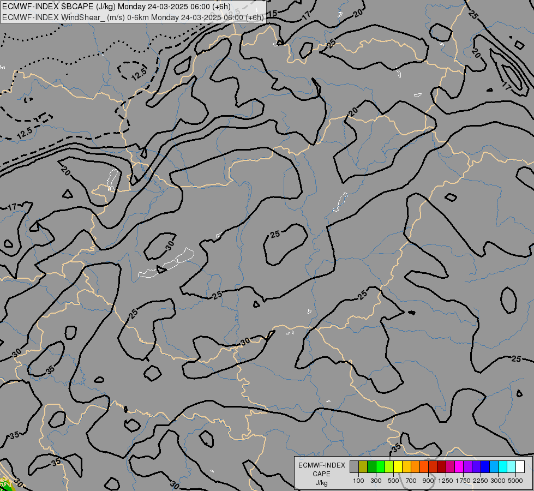Viewport: 534px width, 491px height.
Task: Click the legend value 1750
Action: [464, 481]
